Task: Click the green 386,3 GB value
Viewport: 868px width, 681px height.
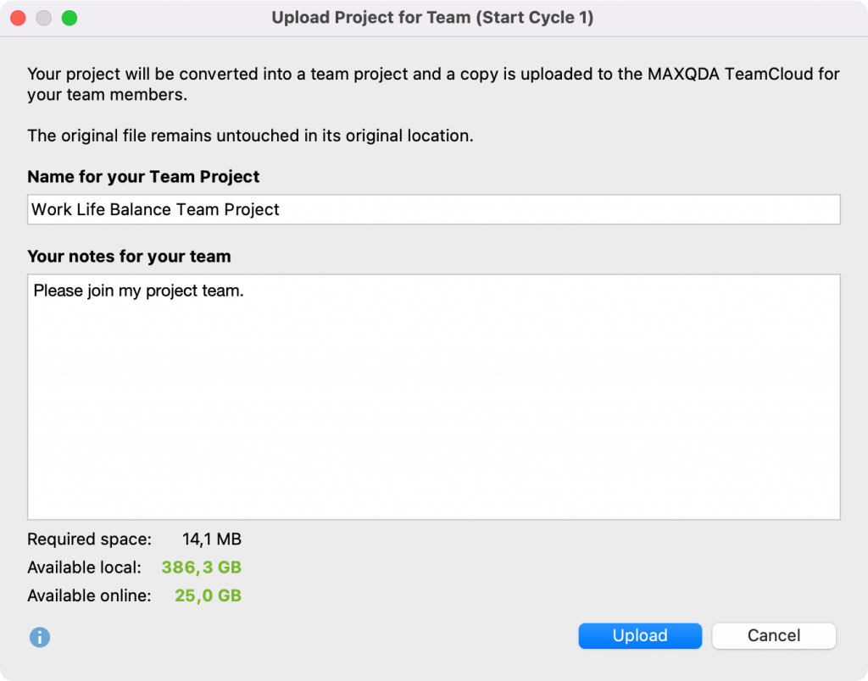Action: tap(202, 567)
